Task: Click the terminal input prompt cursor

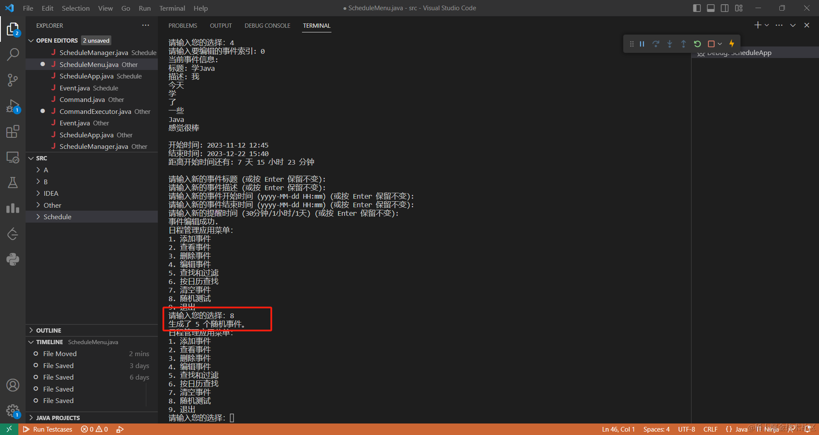Action: click(232, 418)
